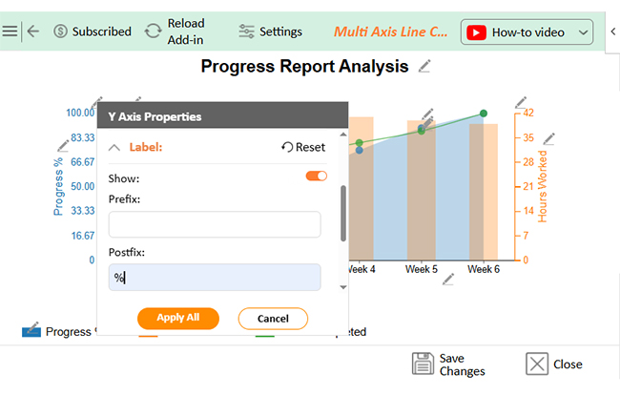Reset the Label properties
The height and width of the screenshot is (395, 620).
[x=303, y=147]
